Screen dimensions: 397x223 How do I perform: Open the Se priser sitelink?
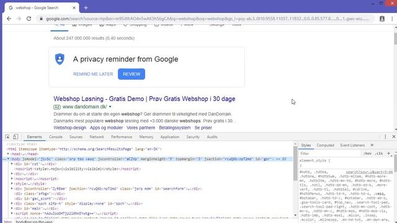[203, 128]
